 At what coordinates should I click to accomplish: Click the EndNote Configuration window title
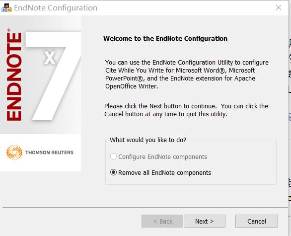[x=56, y=8]
